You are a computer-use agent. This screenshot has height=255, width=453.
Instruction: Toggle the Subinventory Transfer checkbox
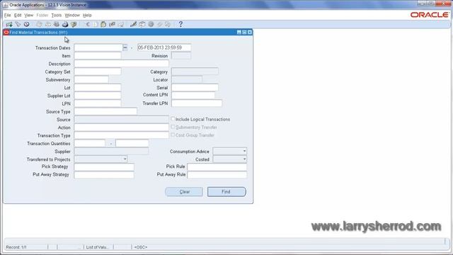[173, 127]
